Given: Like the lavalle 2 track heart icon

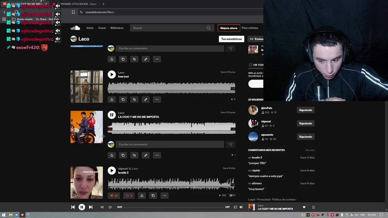Looking at the screenshot, I should pyautogui.click(x=114, y=196).
